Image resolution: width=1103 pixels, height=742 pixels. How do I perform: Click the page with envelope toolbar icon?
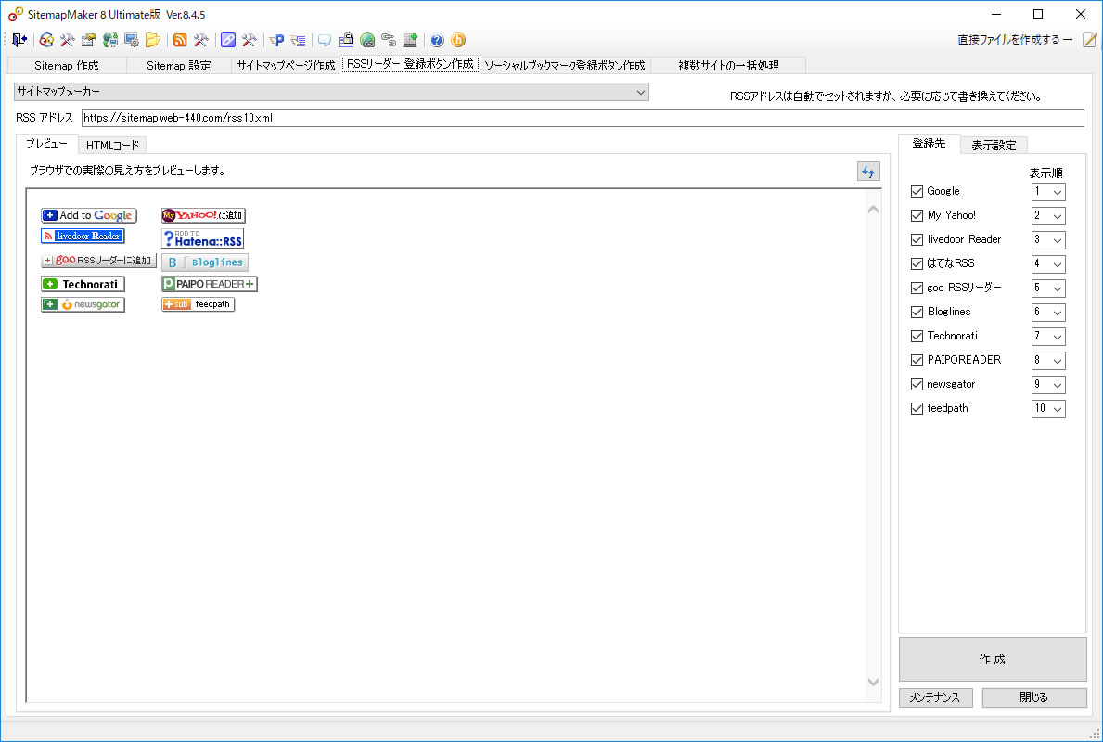(89, 40)
